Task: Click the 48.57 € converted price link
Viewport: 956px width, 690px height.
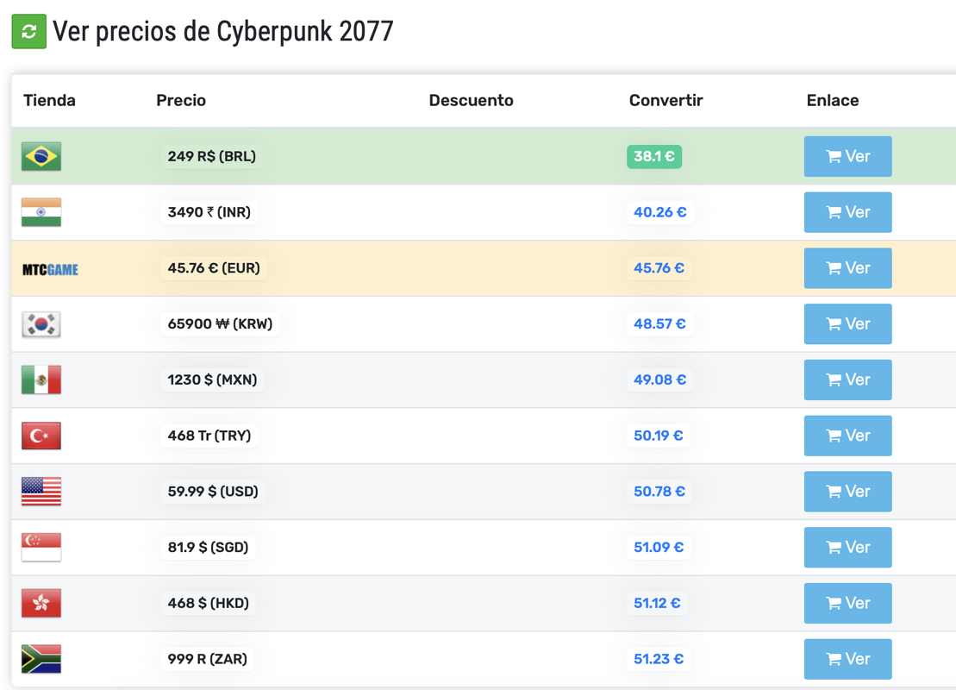Action: (659, 324)
